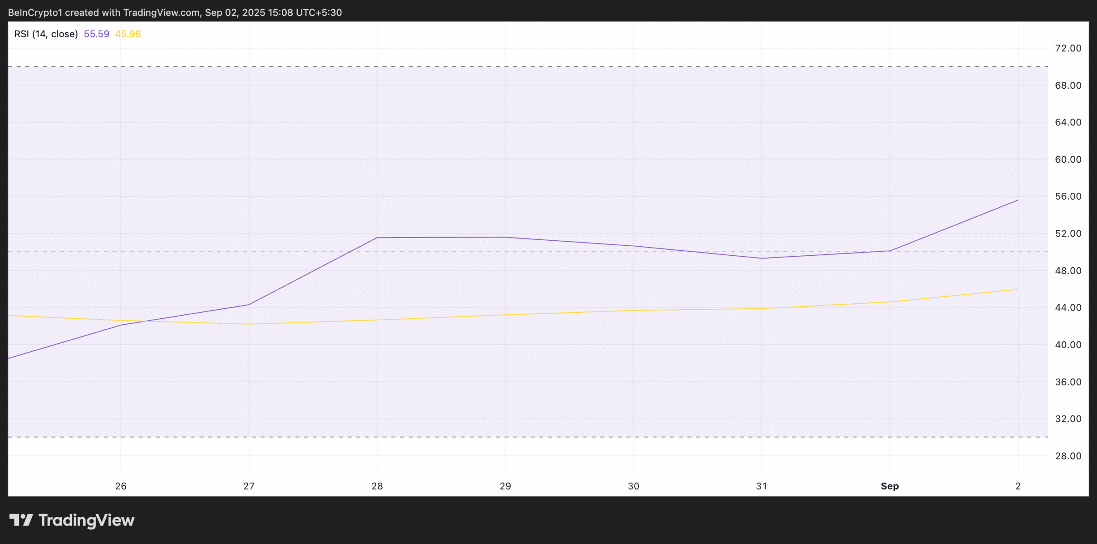Click the BeInCrypto1 attribution text
Viewport: 1097px width, 544px height.
[36, 12]
